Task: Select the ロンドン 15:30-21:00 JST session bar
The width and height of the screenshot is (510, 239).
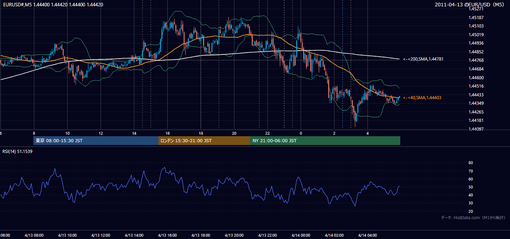Action: (204, 141)
